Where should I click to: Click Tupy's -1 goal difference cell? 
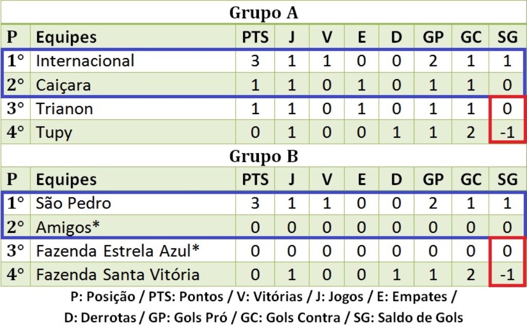point(507,132)
